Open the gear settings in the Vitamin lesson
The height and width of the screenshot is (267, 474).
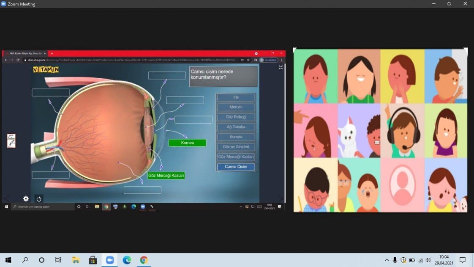point(26,198)
